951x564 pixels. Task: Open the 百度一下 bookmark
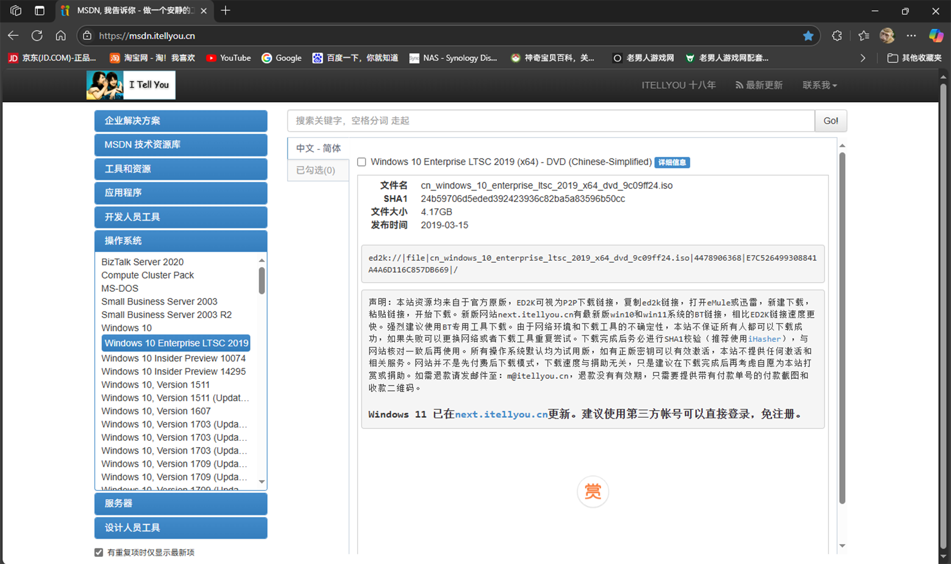(x=355, y=58)
